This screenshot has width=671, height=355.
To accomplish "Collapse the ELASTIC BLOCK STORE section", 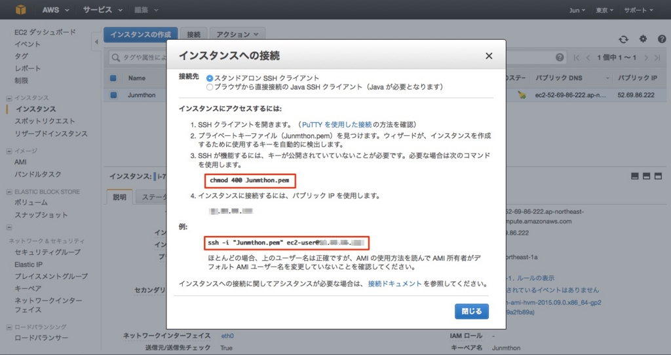I will [9, 192].
